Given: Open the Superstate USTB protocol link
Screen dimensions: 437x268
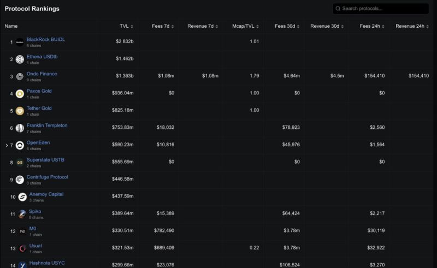Looking at the screenshot, I should [x=45, y=159].
